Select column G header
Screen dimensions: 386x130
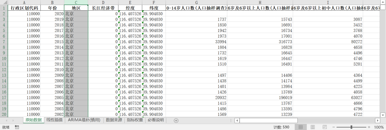pyautogui.click(x=197, y=2)
